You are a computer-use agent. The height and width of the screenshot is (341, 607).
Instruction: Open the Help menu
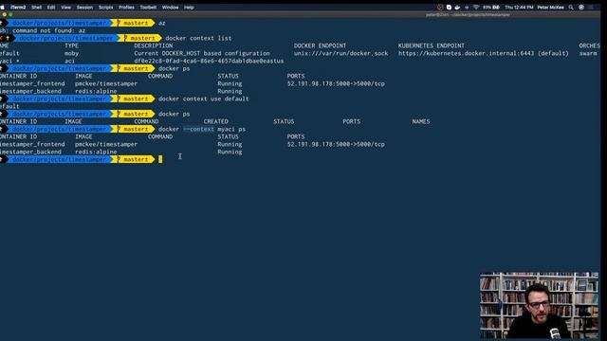point(189,7)
